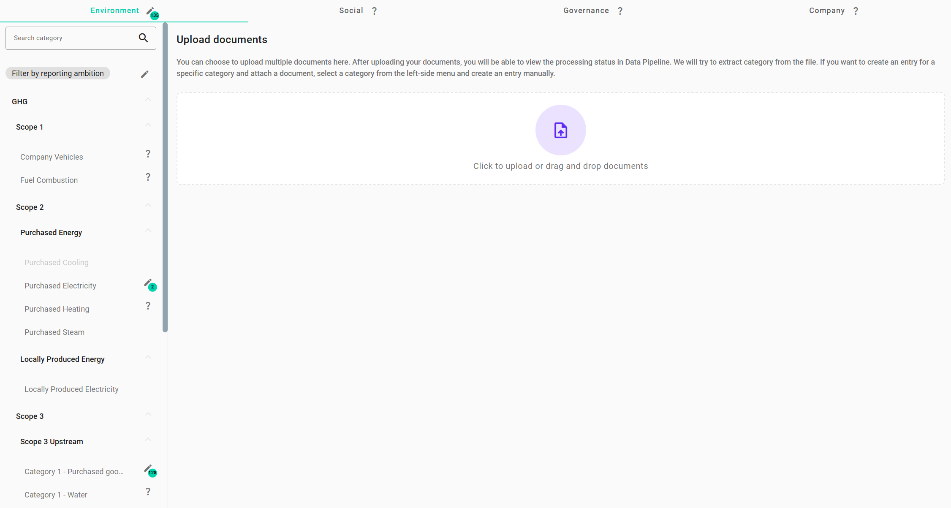951x508 pixels.
Task: Collapse the Scope 2 group
Action: [x=148, y=205]
